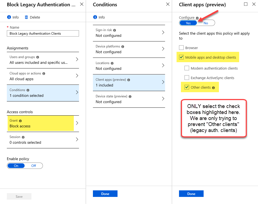This screenshot has width=258, height=204.
Task: Click info tooltip next to Sign-in risk
Action: pyautogui.click(x=115, y=30)
